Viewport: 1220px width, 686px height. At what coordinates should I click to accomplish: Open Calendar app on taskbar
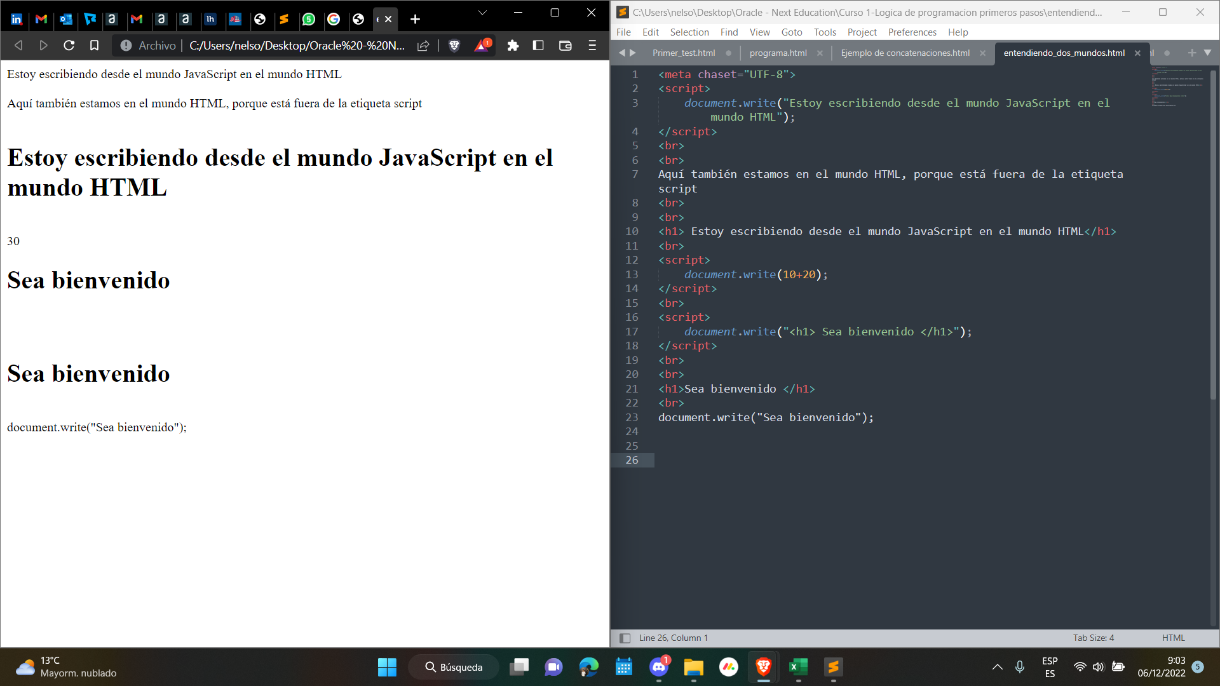pos(624,667)
